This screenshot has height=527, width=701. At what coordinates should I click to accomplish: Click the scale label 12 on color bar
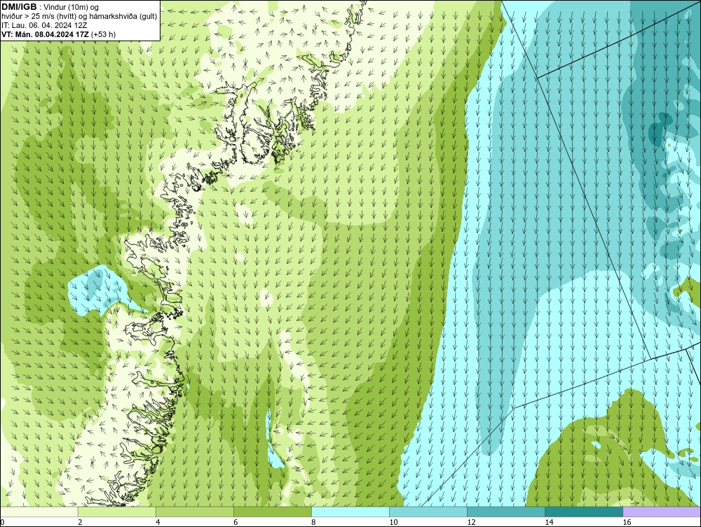[471, 522]
